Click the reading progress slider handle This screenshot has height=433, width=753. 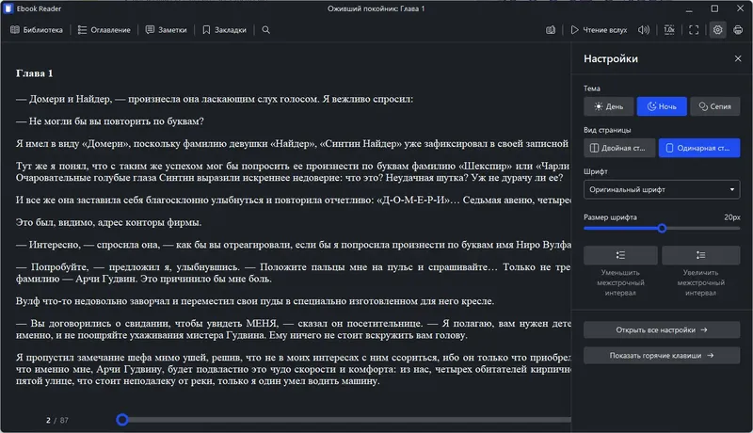(x=122, y=420)
